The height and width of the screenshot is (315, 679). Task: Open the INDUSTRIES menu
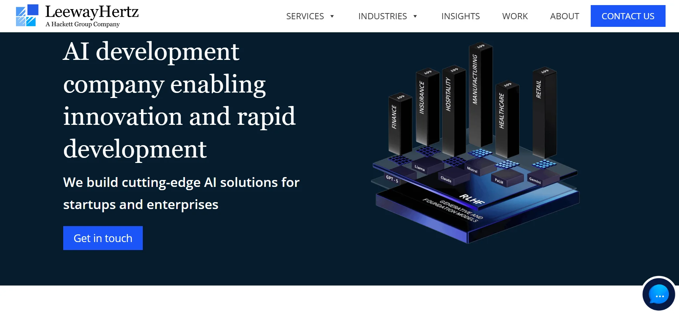click(383, 16)
